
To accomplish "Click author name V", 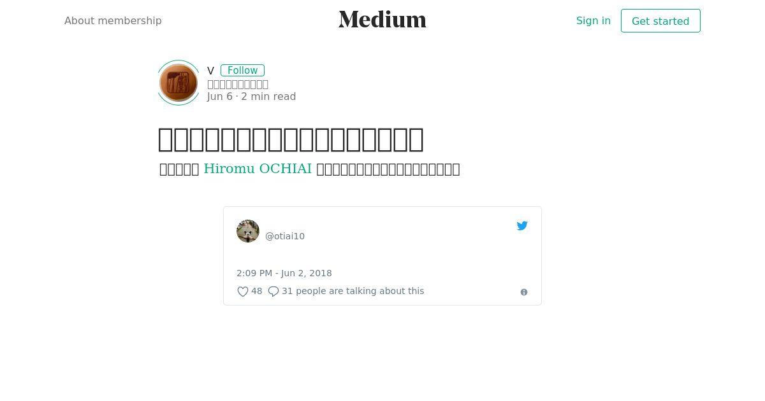I will pos(210,71).
